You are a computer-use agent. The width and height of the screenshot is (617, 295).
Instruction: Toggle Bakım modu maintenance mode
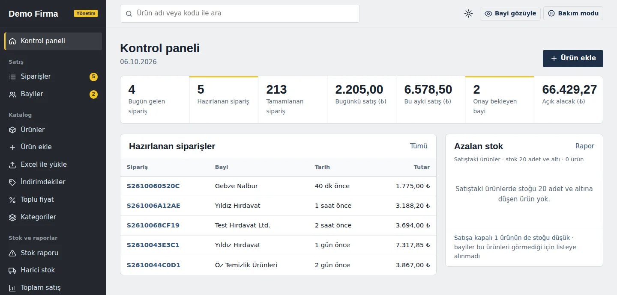(x=573, y=13)
